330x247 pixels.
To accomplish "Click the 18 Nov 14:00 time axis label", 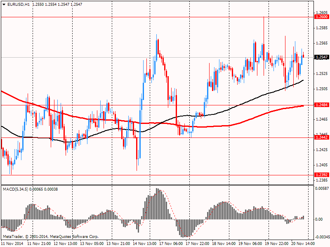I will coord(224,244).
